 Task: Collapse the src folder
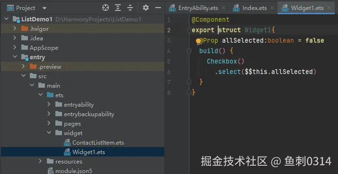click(x=24, y=76)
